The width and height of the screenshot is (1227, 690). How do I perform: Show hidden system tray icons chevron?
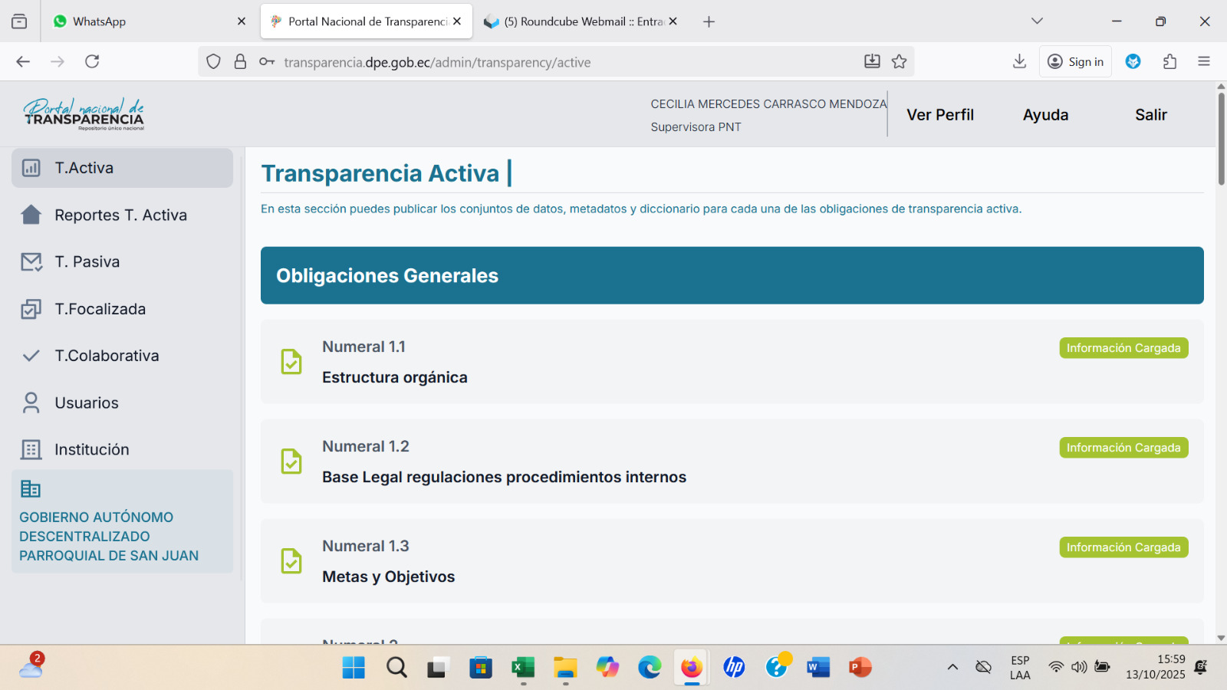coord(952,667)
